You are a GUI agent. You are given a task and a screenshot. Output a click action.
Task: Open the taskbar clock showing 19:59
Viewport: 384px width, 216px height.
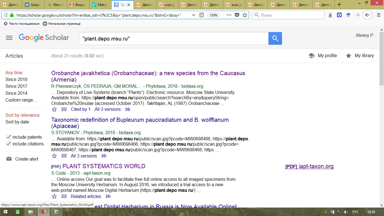pos(371,212)
